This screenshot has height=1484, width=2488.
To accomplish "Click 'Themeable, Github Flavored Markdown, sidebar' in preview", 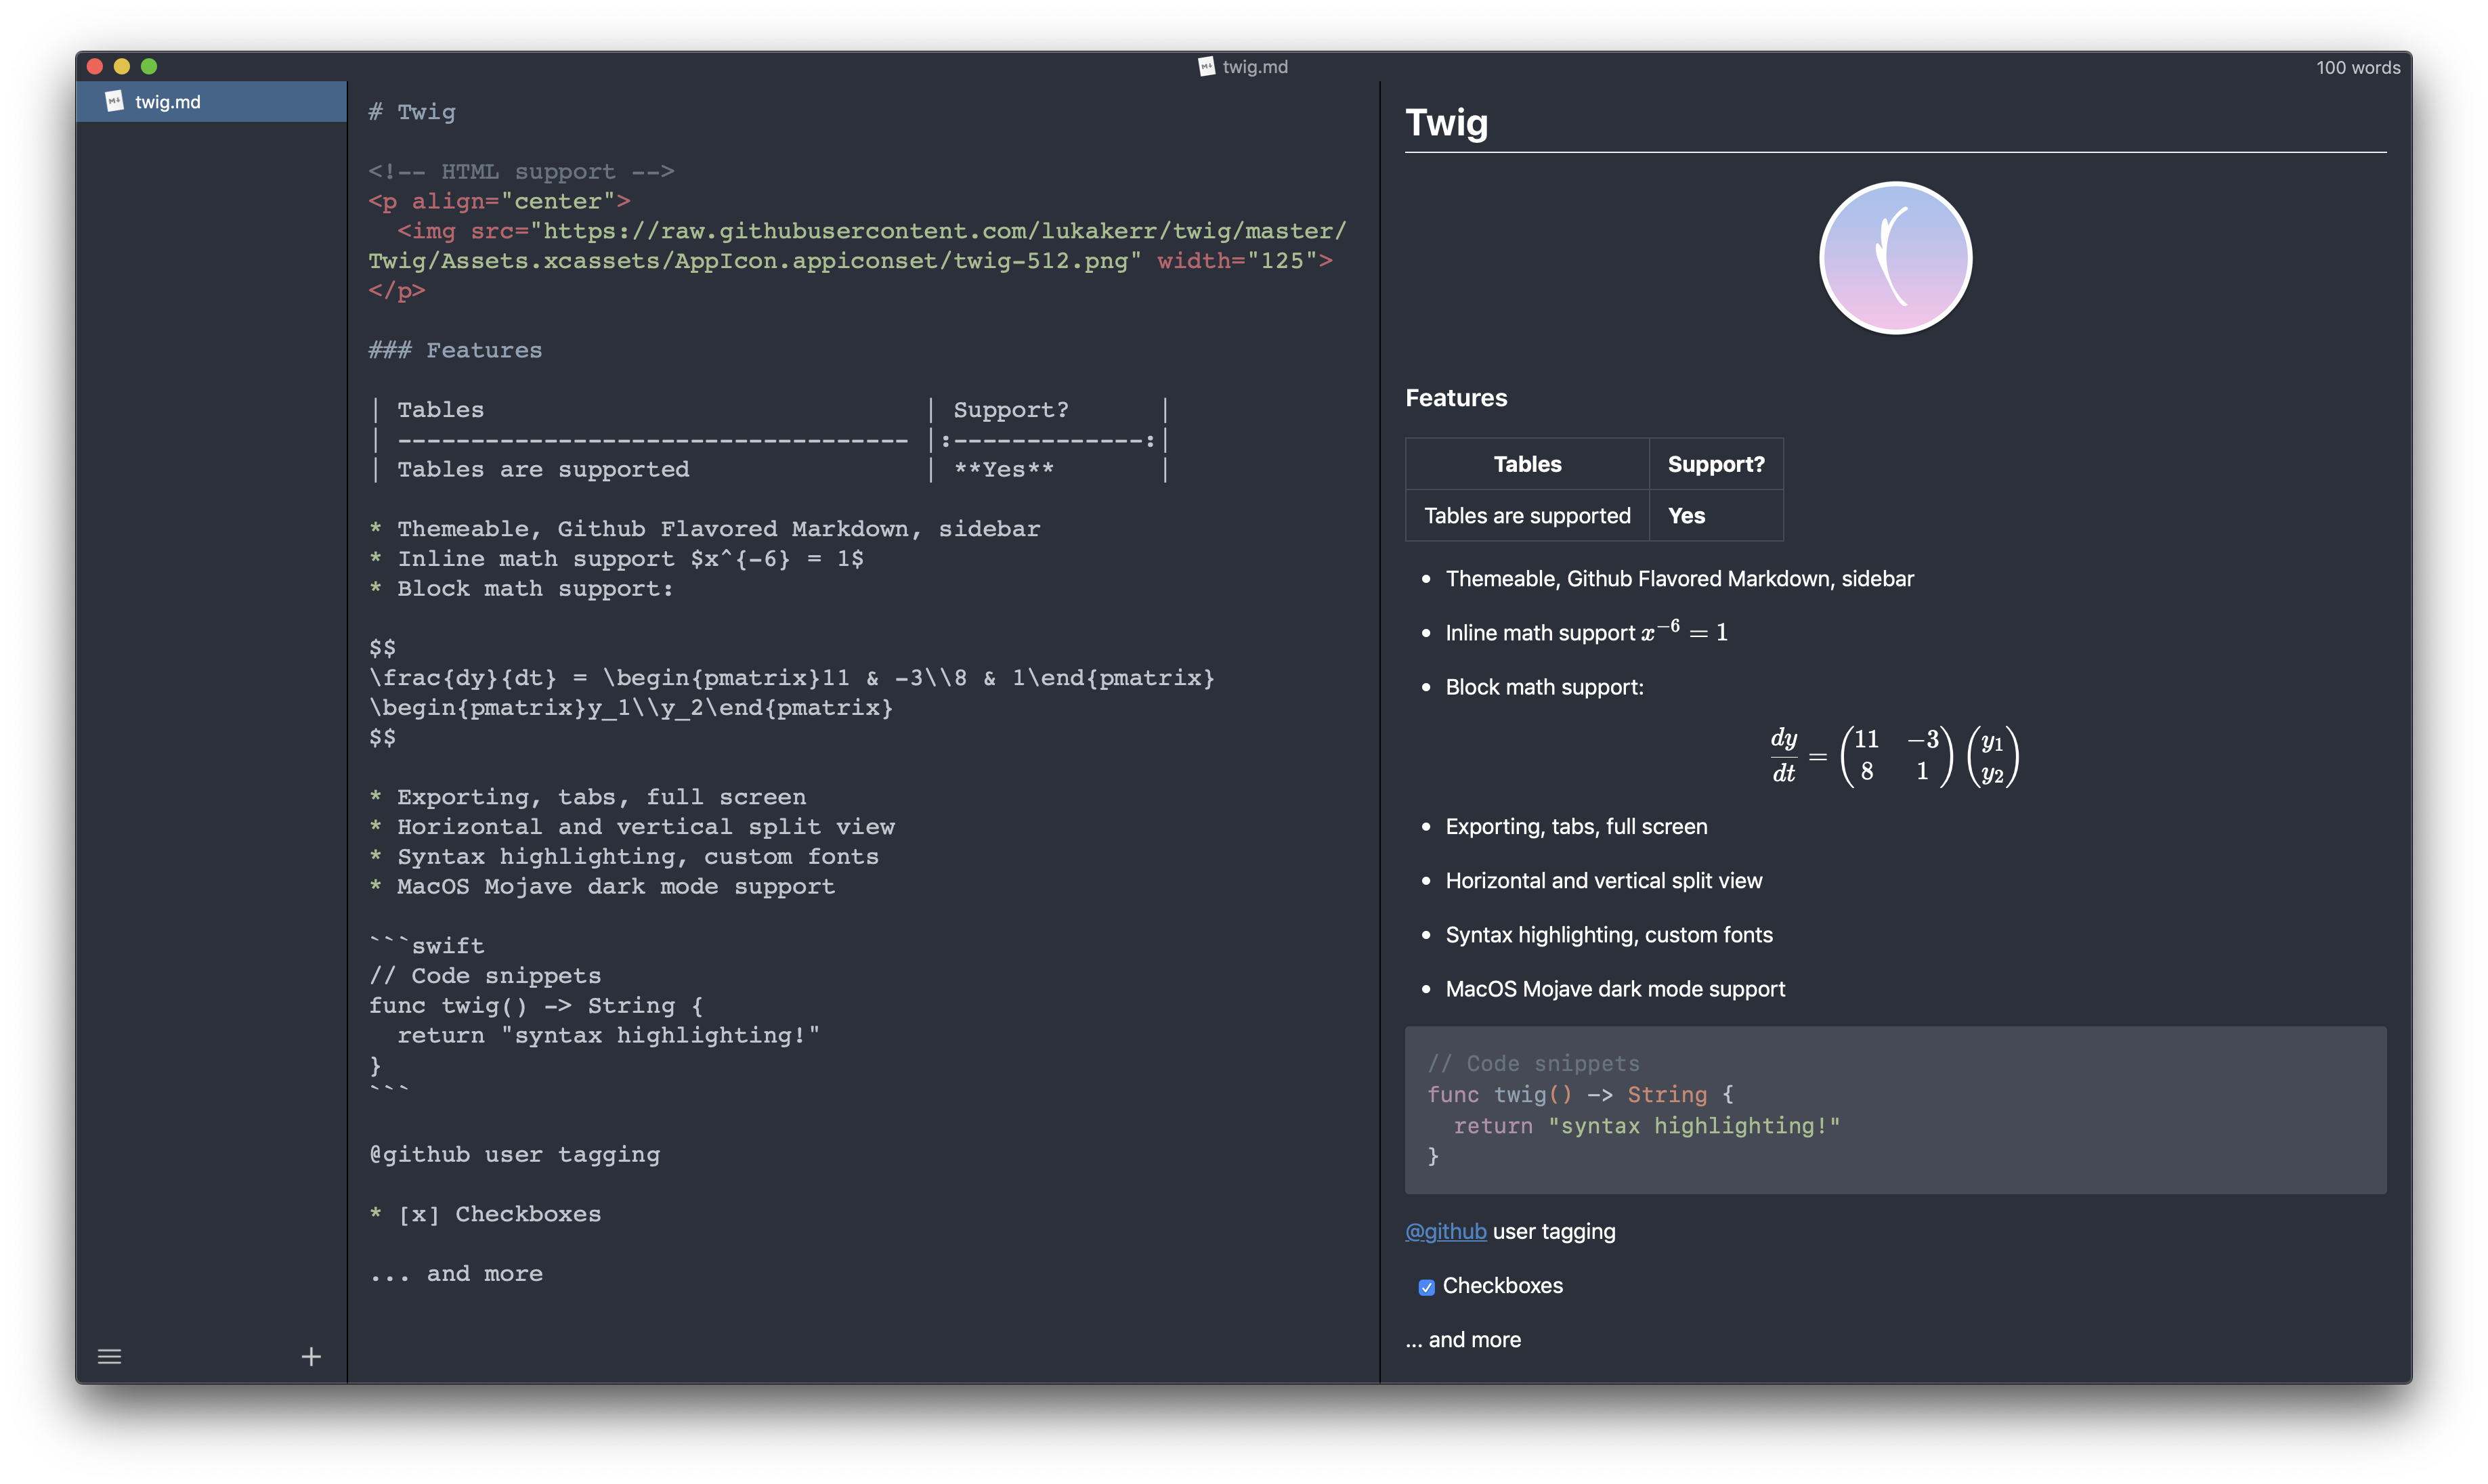I will (x=1679, y=579).
